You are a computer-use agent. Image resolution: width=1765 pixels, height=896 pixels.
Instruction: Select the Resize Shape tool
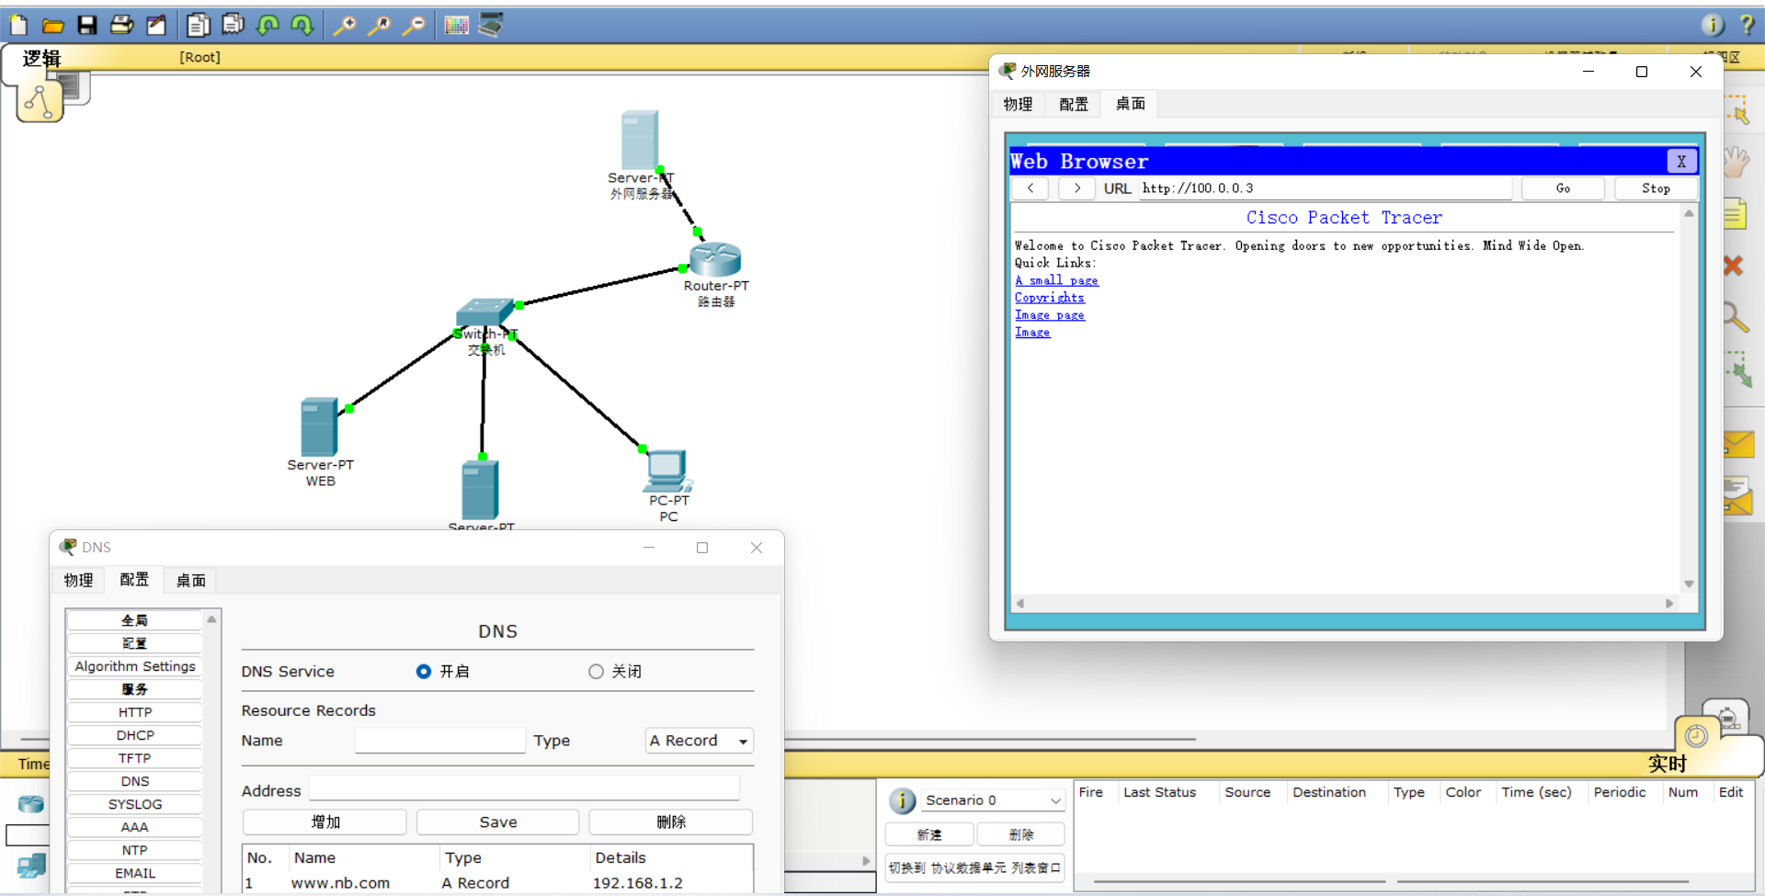tap(1737, 369)
